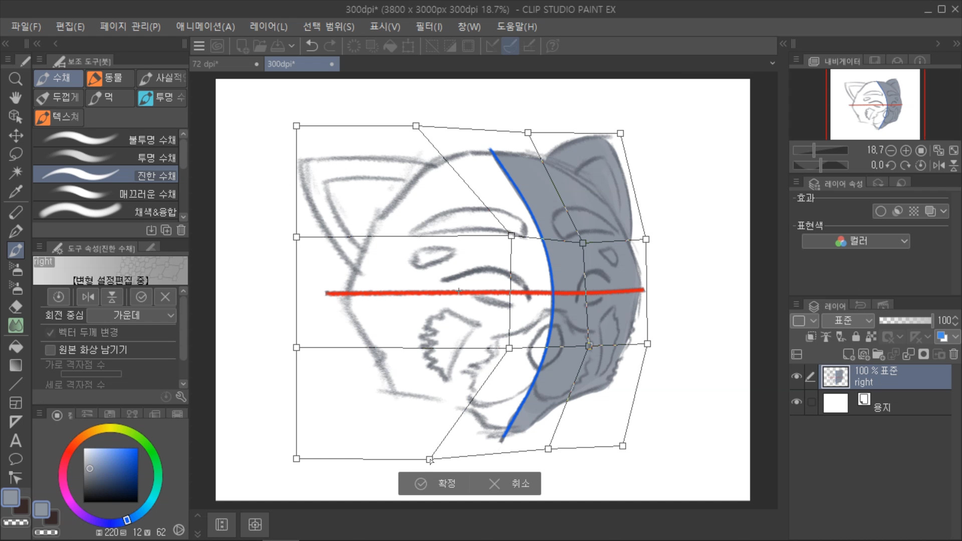
Task: Select the Text tool
Action: [16, 440]
